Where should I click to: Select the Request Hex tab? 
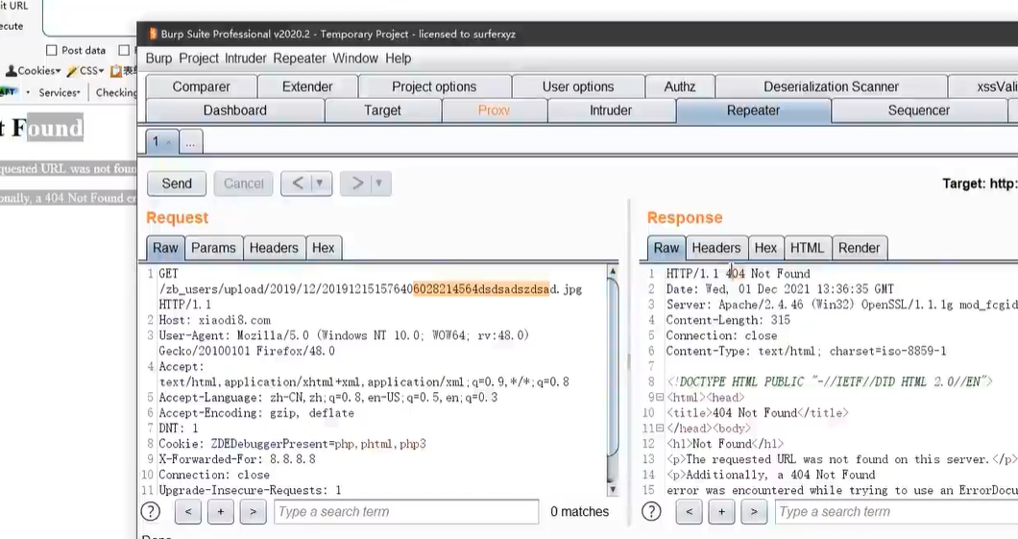(324, 248)
